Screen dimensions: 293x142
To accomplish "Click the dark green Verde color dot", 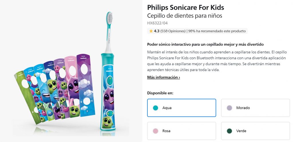I will (229, 131).
